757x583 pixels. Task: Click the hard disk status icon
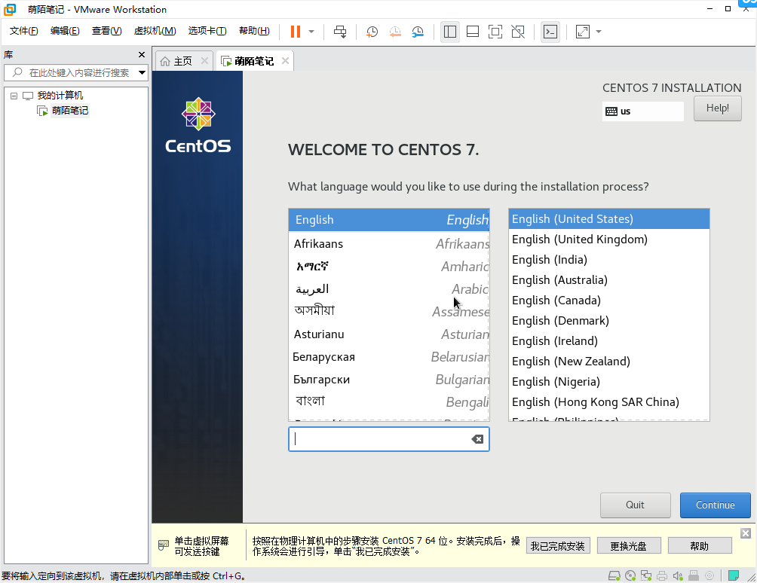pos(614,575)
